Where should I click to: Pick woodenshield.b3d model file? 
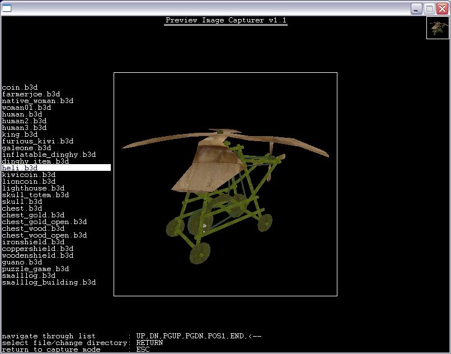[x=37, y=255]
